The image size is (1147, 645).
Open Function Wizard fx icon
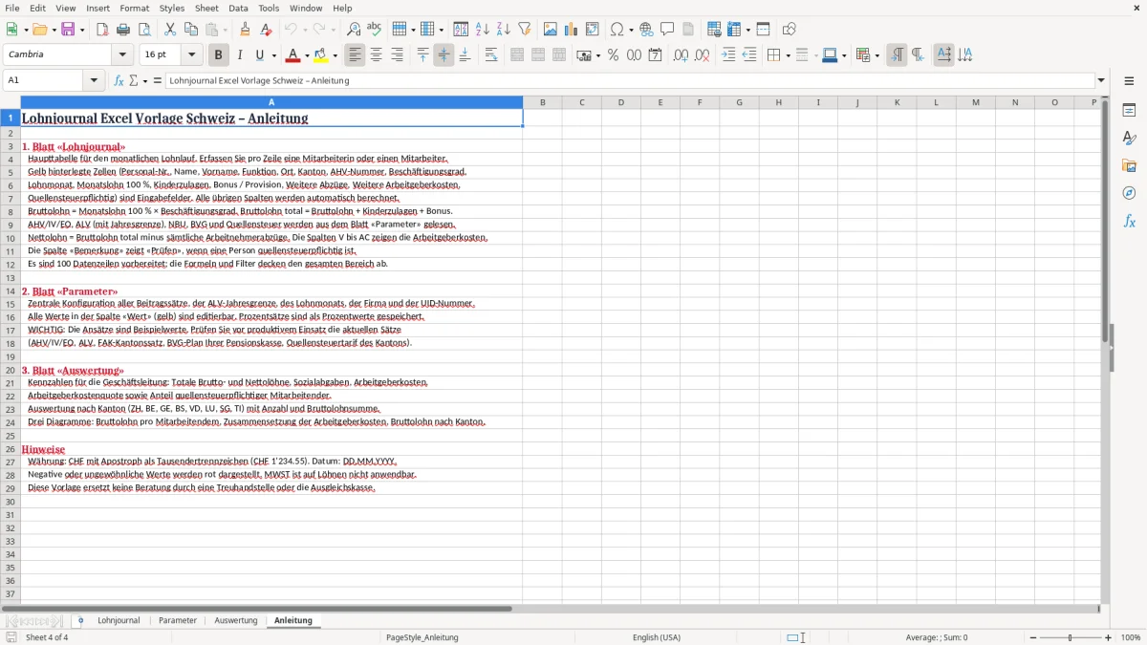119,81
